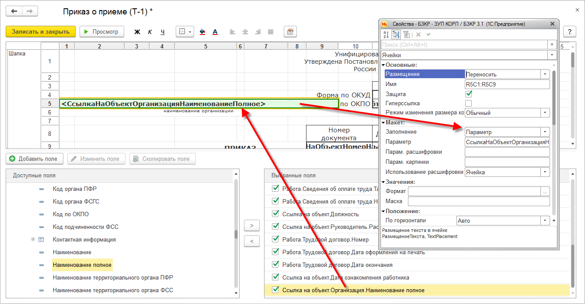Sort properties alphabetically in Свойства panel
The width and height of the screenshot is (585, 304).
pyautogui.click(x=386, y=35)
